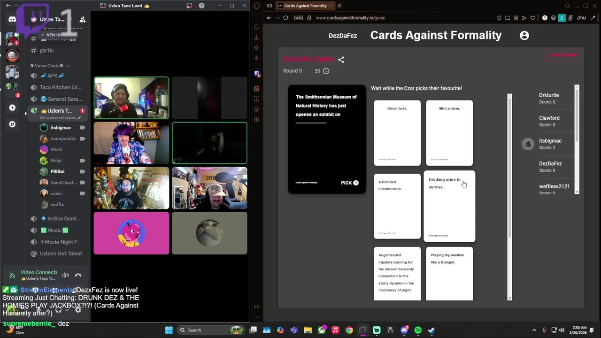Open Steam from the taskbar
This screenshot has height=338, width=601.
[x=431, y=330]
